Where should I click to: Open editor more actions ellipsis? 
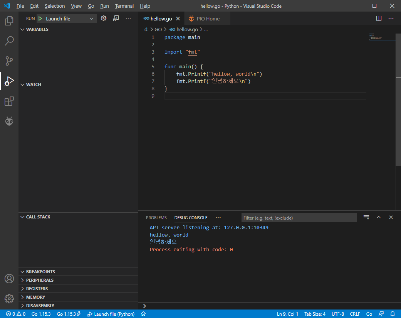pos(391,19)
